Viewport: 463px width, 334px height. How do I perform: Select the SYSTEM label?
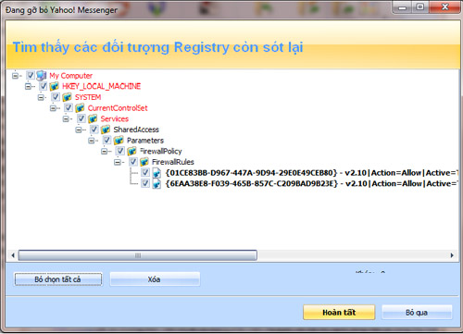click(88, 97)
